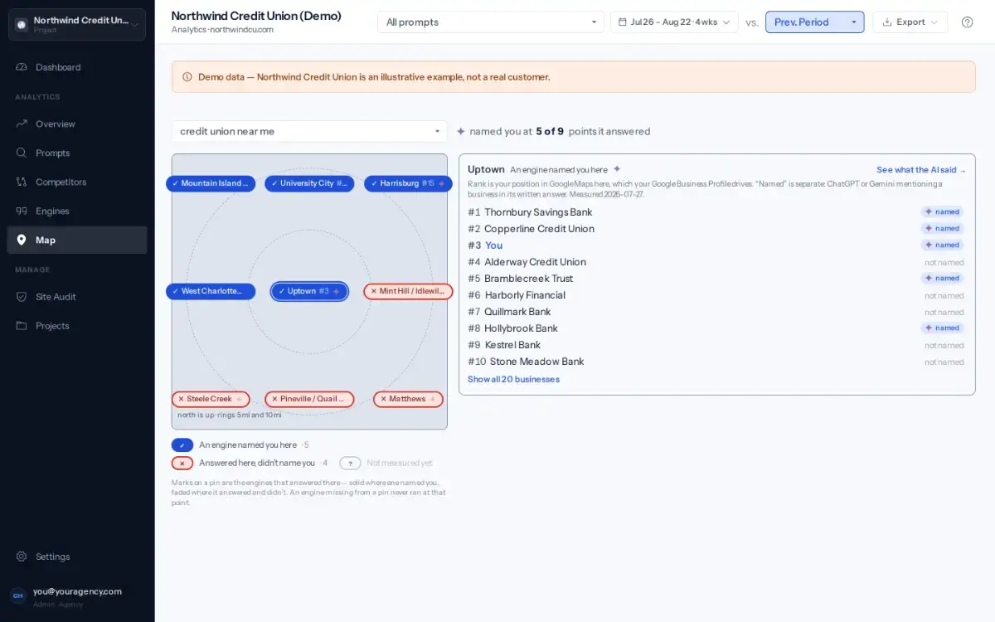Screen dimensions: 995x622
Task: Go to Overview analytics
Action: [x=77, y=124]
